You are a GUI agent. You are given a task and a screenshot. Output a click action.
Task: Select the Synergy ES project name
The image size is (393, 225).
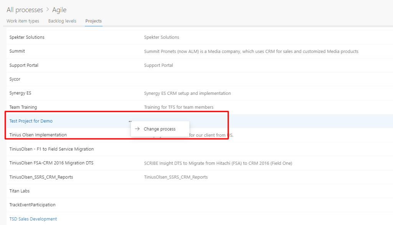[x=20, y=93]
